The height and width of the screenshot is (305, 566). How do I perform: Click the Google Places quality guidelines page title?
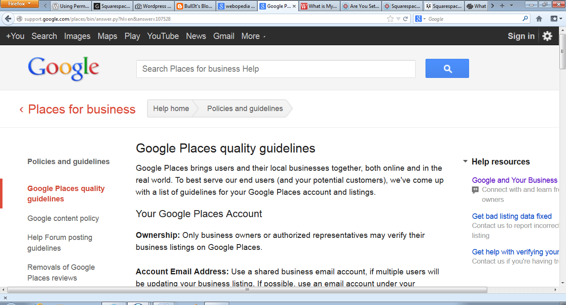[225, 148]
